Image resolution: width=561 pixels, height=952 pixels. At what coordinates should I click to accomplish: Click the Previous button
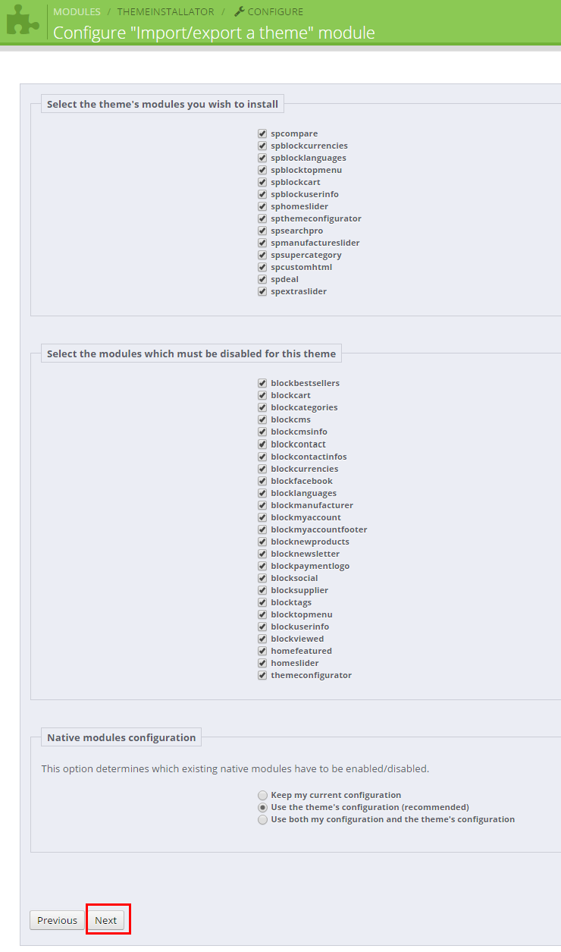[57, 920]
